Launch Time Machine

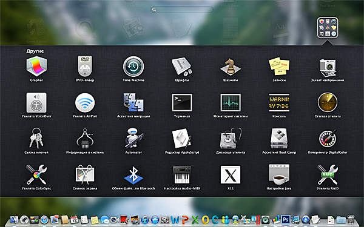(133, 67)
